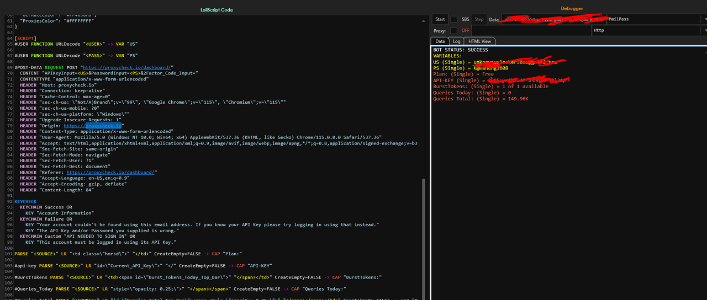Click the KEY "Account Information" line
Screen dimensions: 707x300
pyautogui.click(x=59, y=213)
